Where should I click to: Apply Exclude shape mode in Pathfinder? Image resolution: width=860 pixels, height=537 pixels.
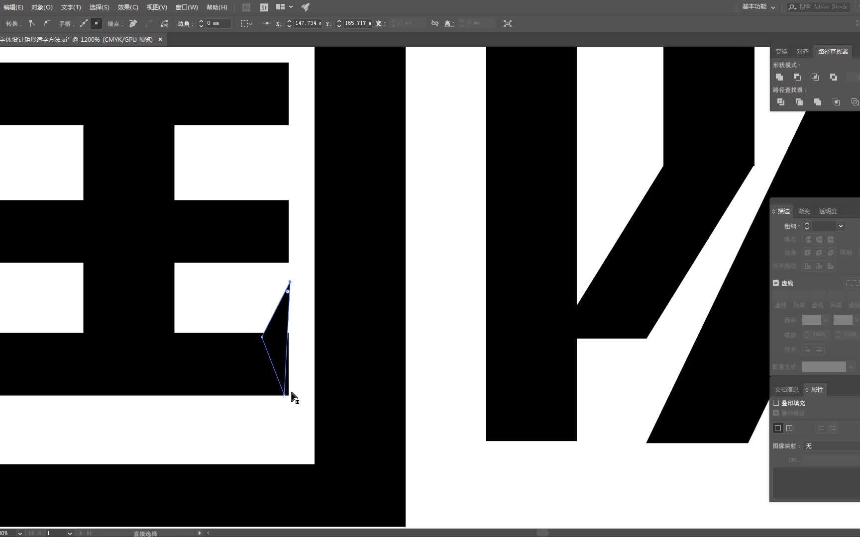[834, 77]
